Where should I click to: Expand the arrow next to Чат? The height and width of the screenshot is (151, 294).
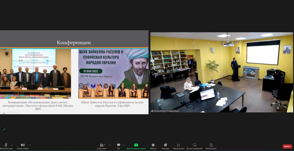123,145
